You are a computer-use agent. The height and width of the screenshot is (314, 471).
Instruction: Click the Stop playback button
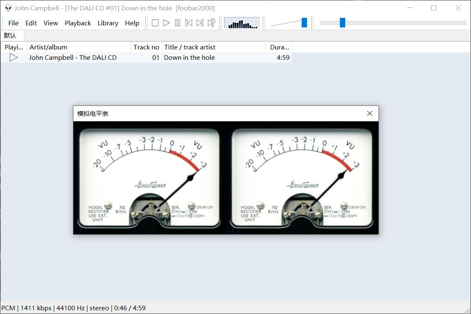pos(155,23)
